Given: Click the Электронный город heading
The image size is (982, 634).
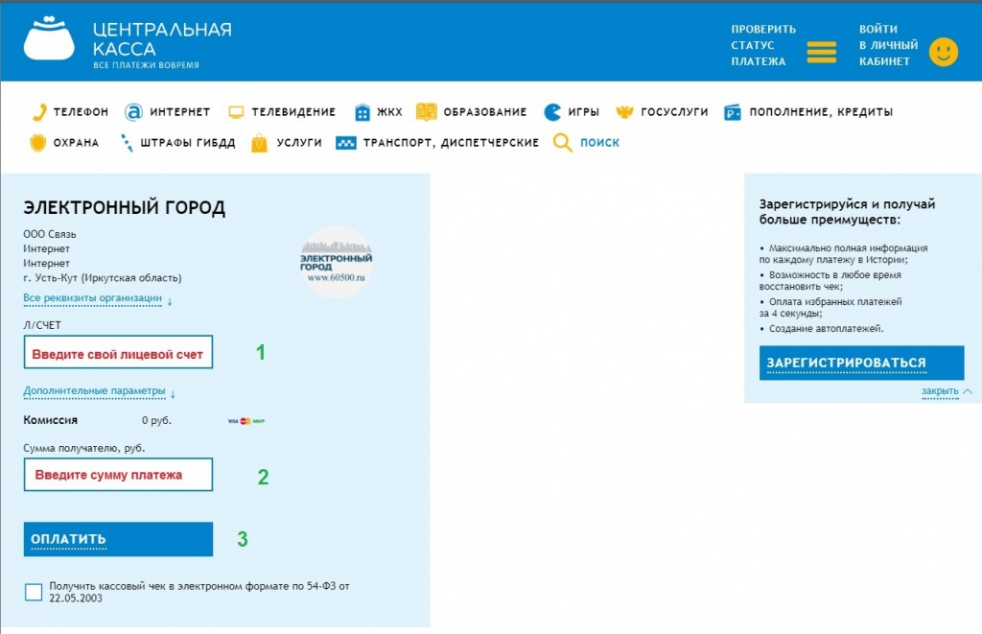Looking at the screenshot, I should (x=124, y=207).
